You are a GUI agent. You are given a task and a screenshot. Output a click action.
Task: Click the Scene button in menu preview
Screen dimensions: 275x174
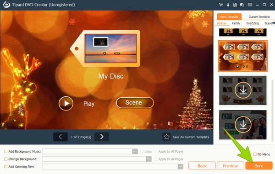[x=135, y=103]
